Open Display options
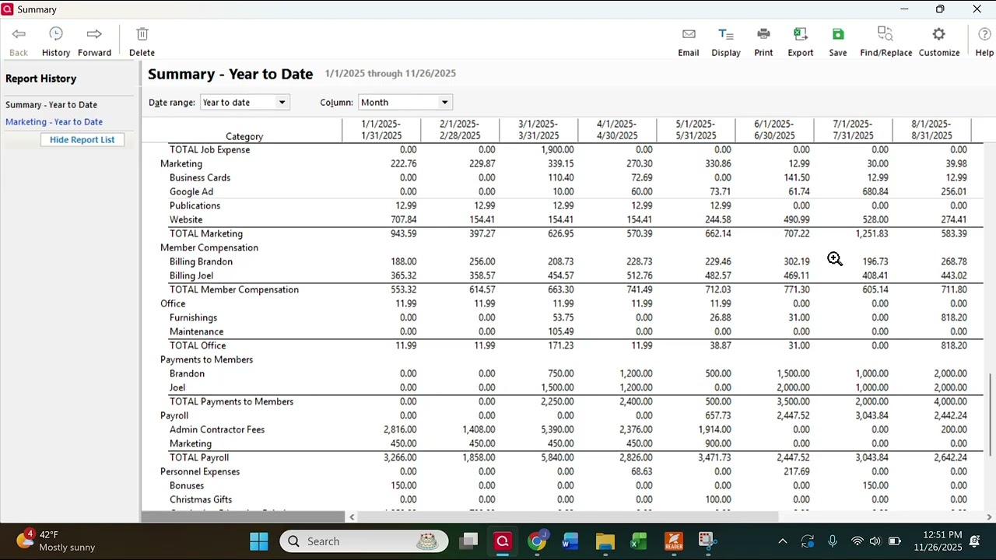Screen dimensions: 996x560 coord(726,41)
